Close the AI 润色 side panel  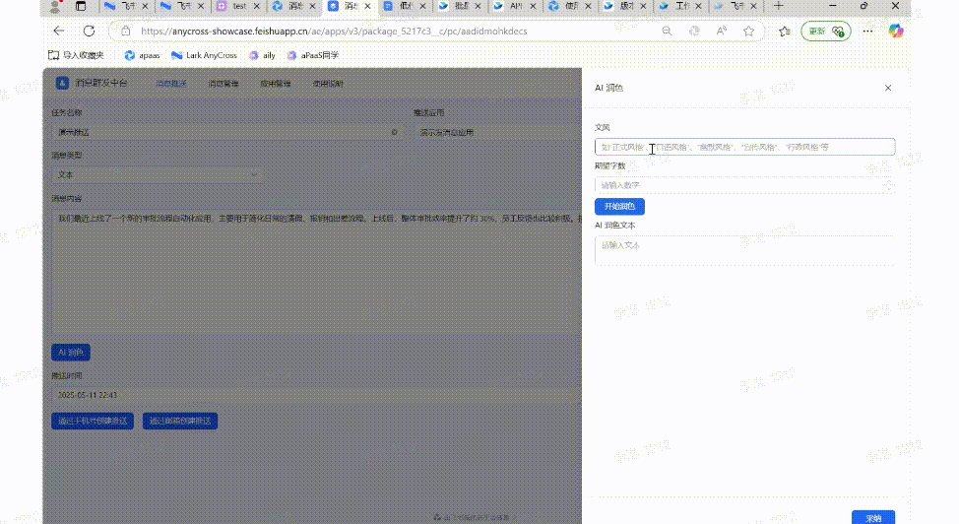(x=888, y=88)
